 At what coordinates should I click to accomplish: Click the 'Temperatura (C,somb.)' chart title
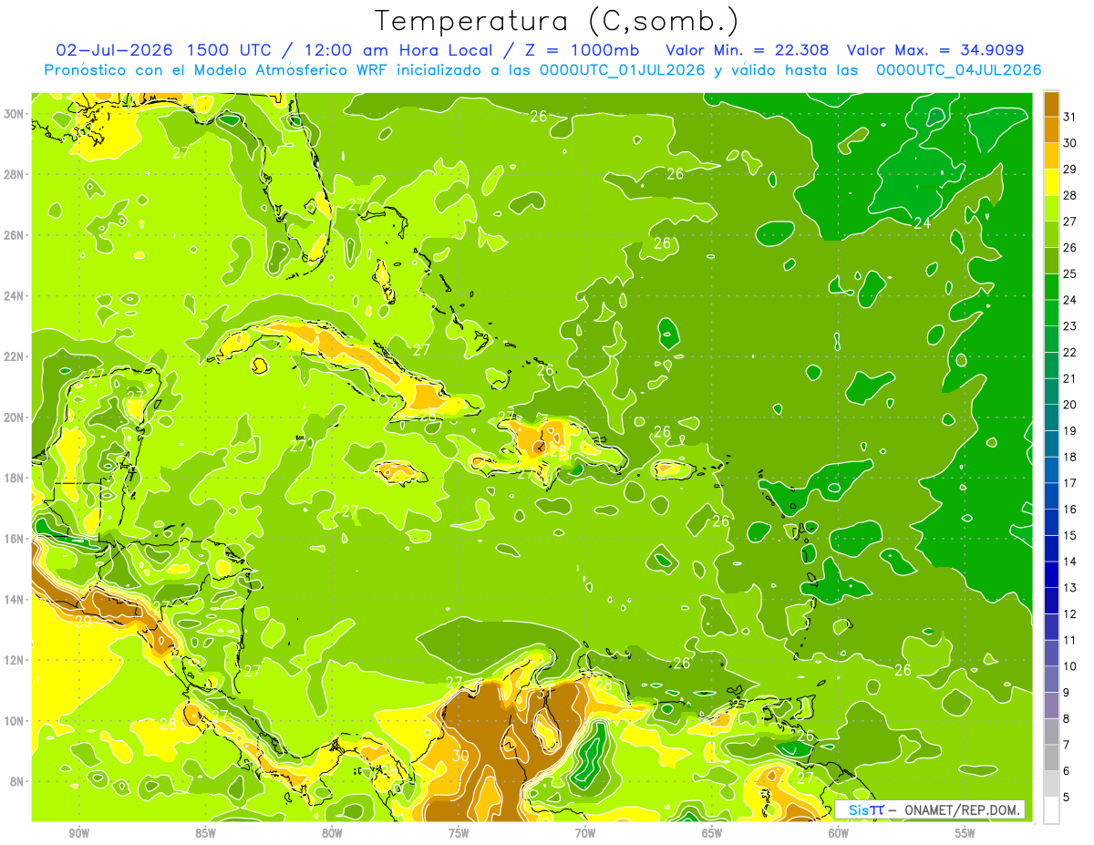(556, 22)
